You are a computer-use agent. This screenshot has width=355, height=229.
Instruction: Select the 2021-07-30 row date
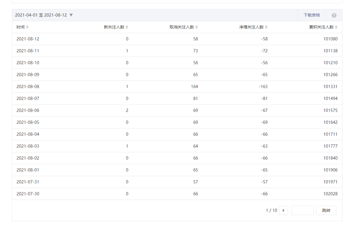(x=28, y=194)
